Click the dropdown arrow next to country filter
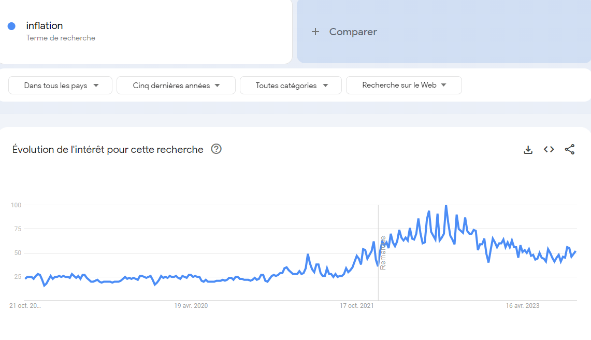The image size is (591, 340). click(x=96, y=86)
